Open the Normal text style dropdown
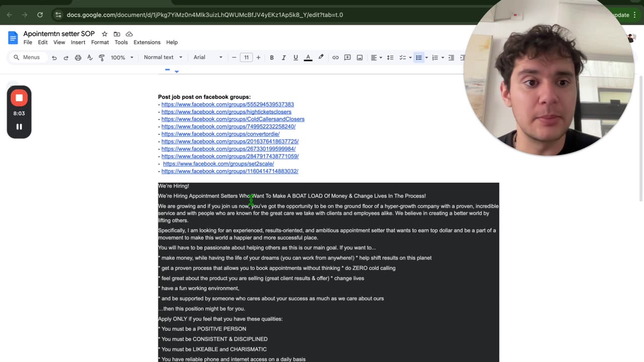This screenshot has width=644, height=362. (163, 57)
